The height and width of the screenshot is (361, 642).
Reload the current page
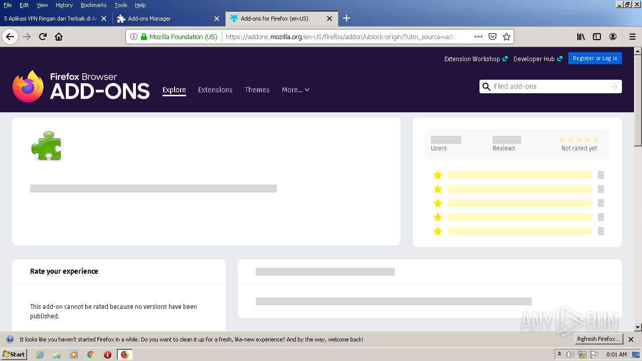43,37
